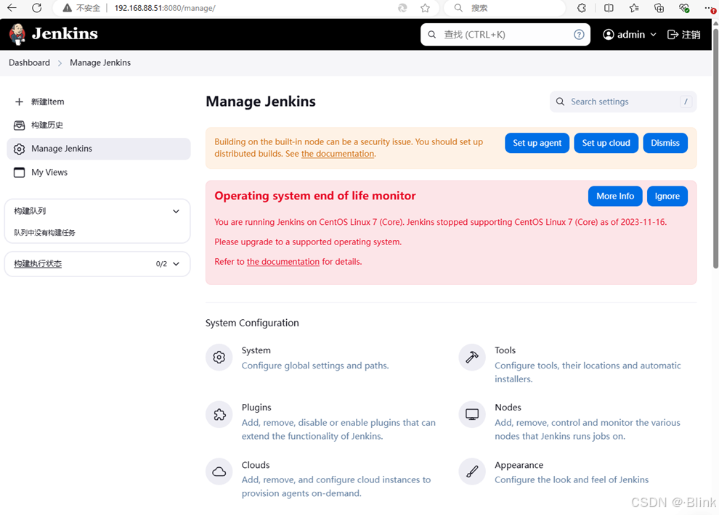Open the System configuration gear icon
Image resolution: width=719 pixels, height=515 pixels.
[219, 357]
